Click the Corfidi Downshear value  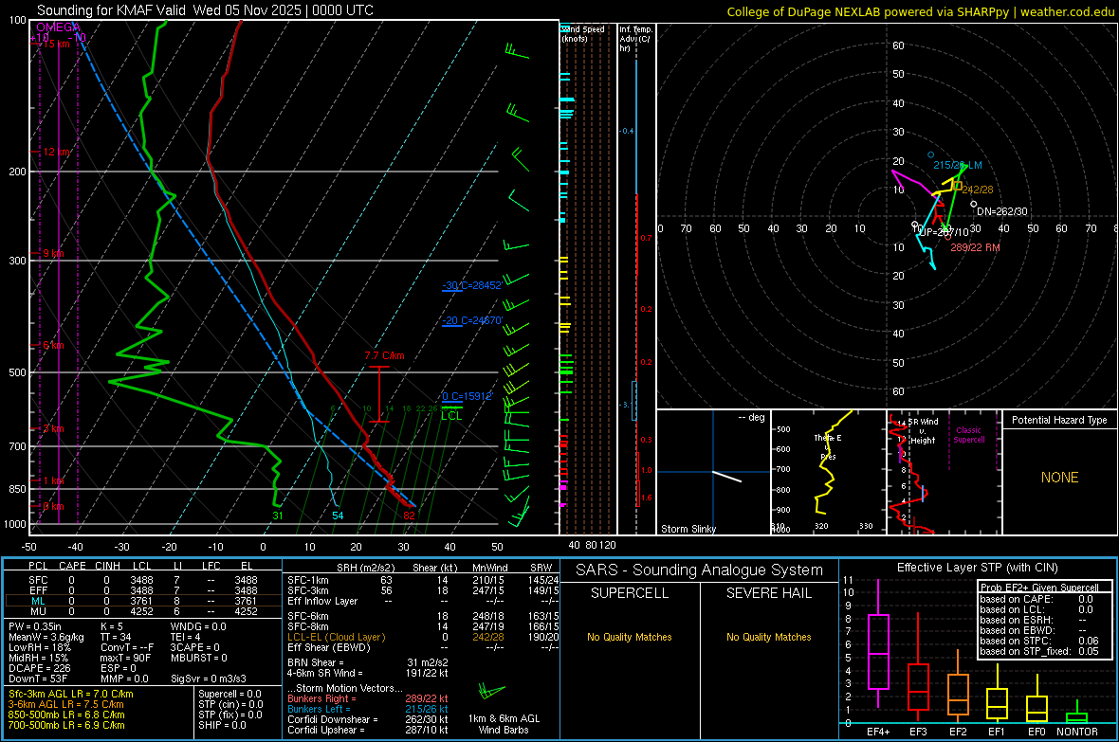pos(368,719)
